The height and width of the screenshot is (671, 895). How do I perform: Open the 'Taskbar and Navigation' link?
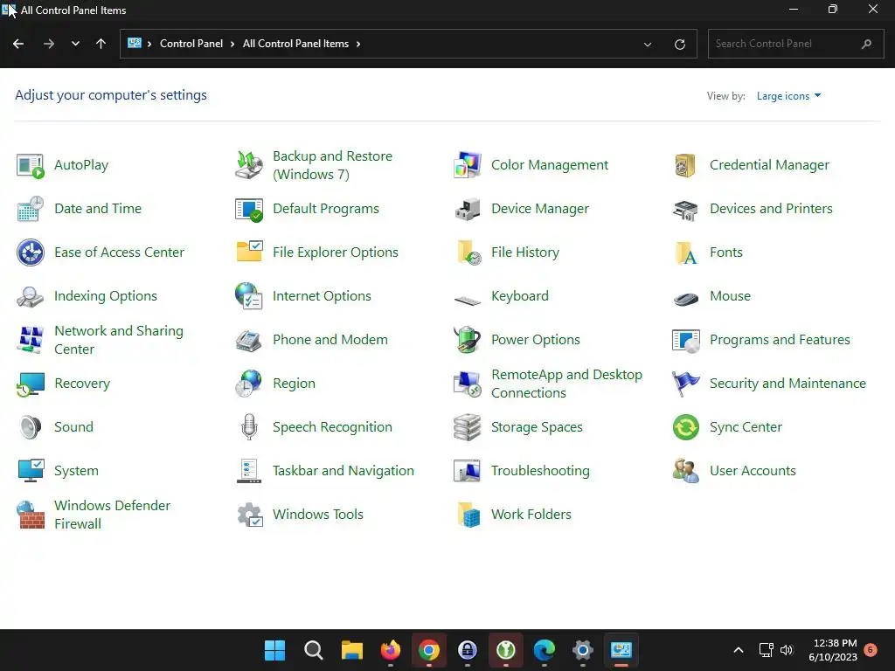pos(343,471)
